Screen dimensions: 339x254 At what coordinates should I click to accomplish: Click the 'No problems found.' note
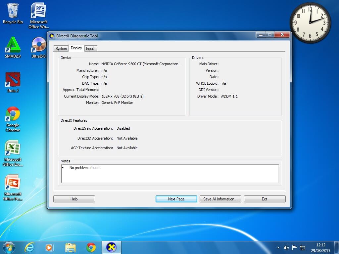click(85, 168)
